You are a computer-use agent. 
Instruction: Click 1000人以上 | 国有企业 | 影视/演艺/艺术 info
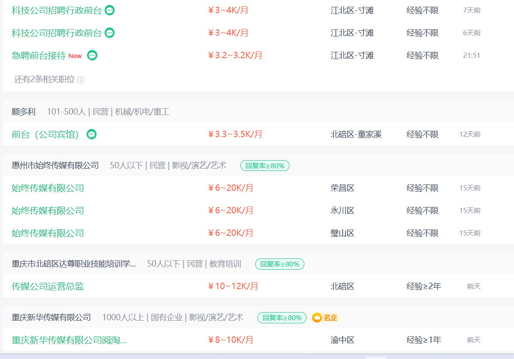click(x=173, y=318)
